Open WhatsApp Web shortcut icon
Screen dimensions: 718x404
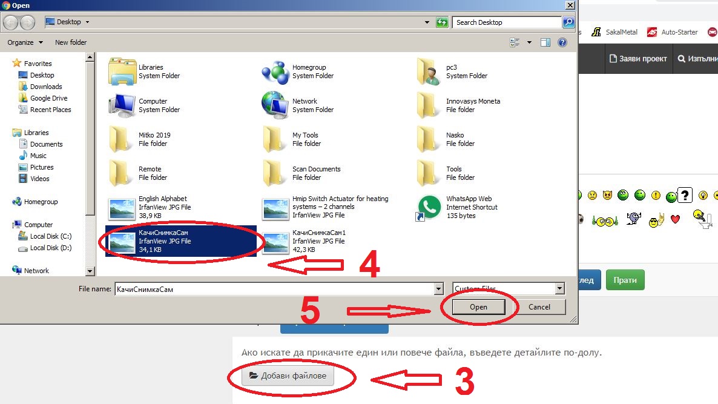(429, 207)
